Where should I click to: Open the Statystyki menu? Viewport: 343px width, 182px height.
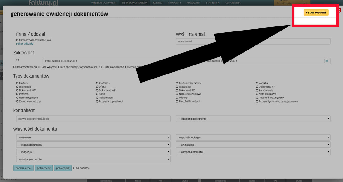tap(213, 3)
